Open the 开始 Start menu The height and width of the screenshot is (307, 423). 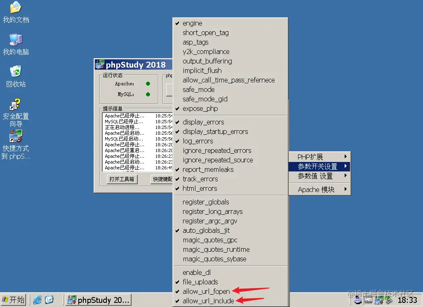tap(13, 300)
